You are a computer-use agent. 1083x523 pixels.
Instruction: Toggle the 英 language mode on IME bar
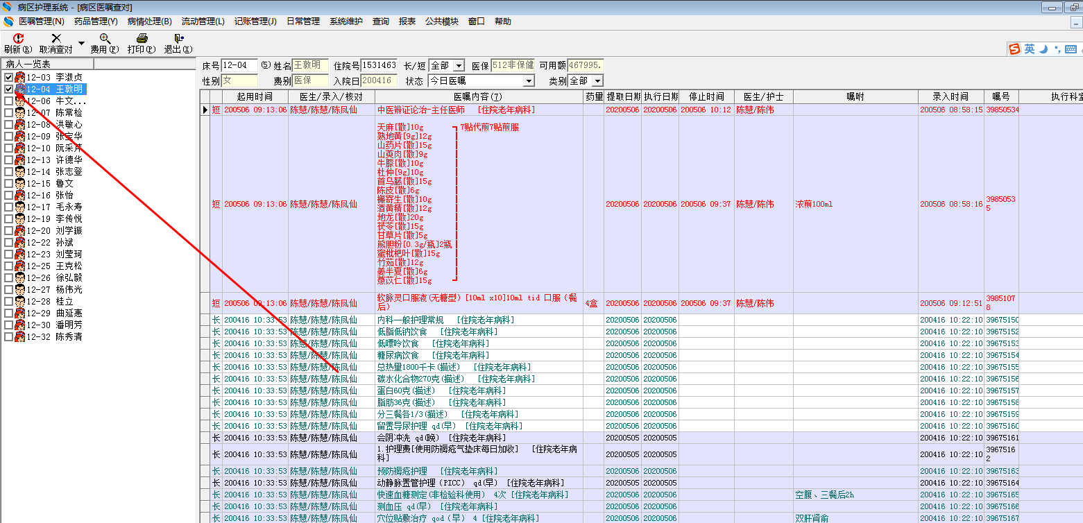coord(1030,49)
